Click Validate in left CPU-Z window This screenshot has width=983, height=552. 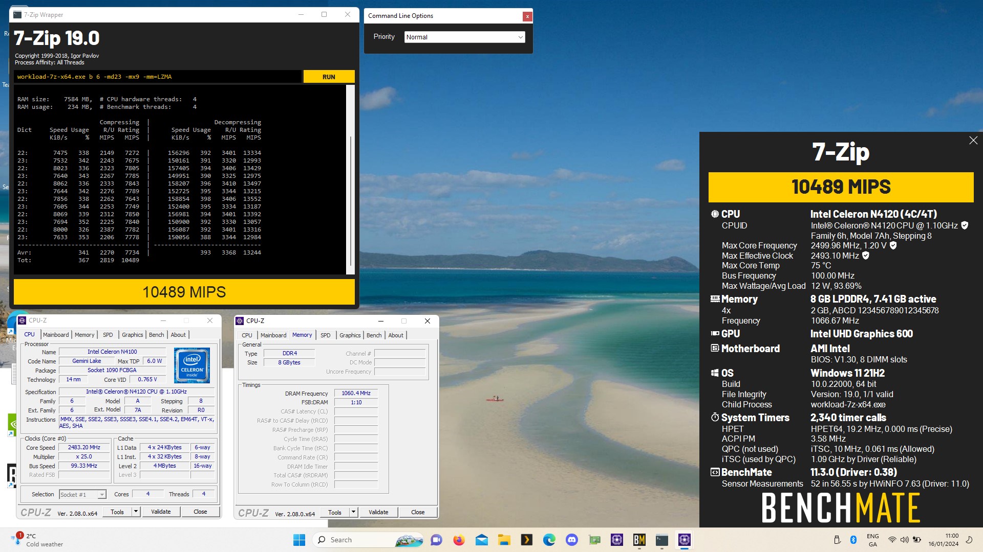161,512
